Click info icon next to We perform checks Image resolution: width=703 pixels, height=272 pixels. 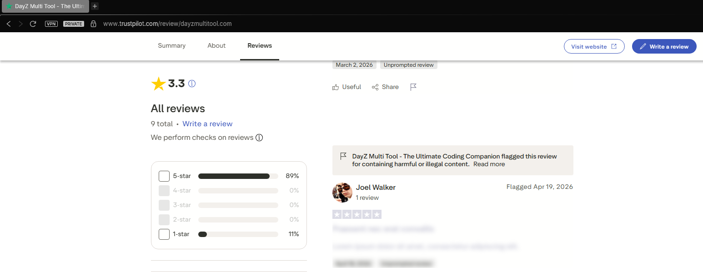(259, 138)
